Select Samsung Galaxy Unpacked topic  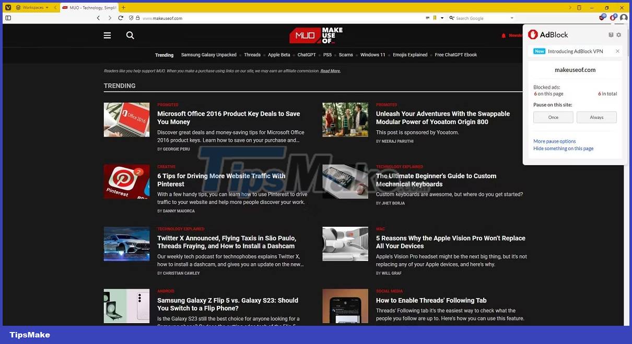(208, 55)
